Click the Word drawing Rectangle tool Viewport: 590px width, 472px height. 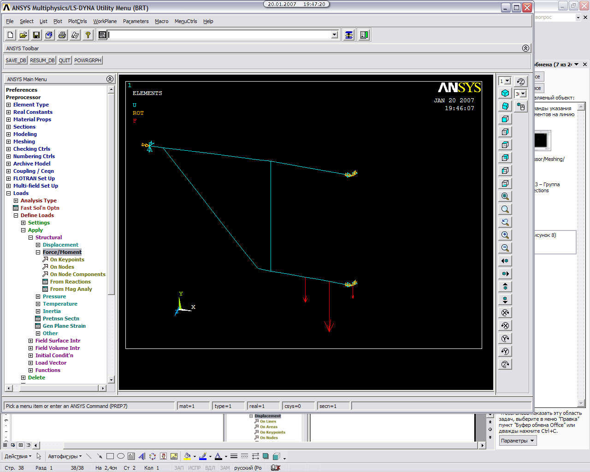[110, 456]
